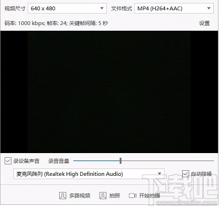Open the 视频尺寸 640 x 480 dropdown
Image resolution: width=219 pixels, height=206 pixels.
click(x=67, y=9)
